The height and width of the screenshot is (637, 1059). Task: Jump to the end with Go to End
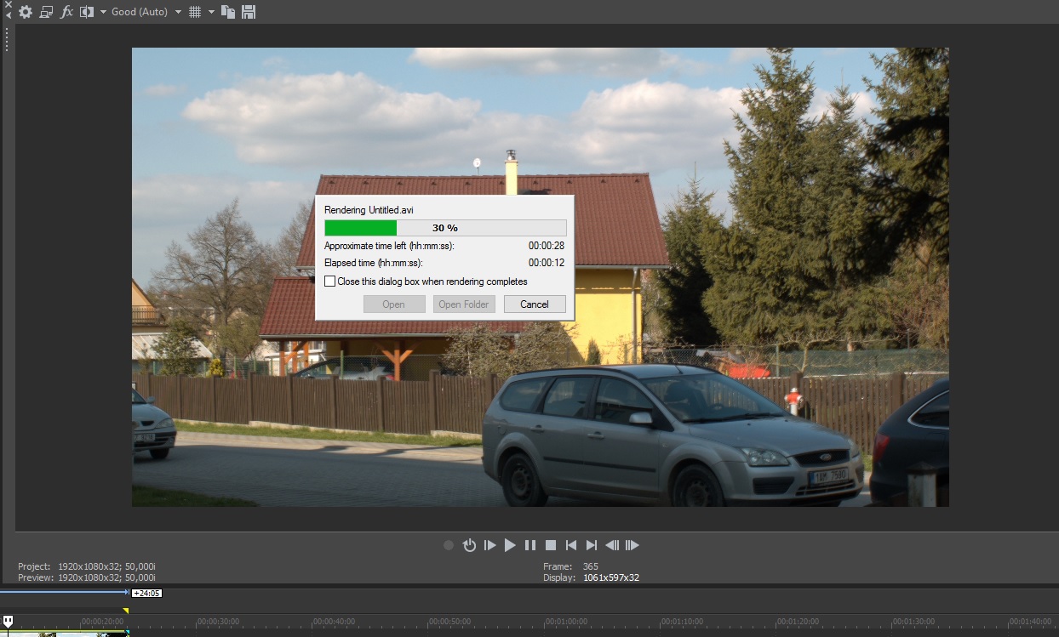[x=592, y=545]
